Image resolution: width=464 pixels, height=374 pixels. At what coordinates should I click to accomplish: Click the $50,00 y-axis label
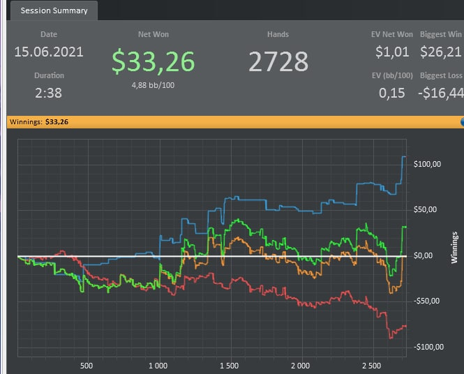(425, 209)
